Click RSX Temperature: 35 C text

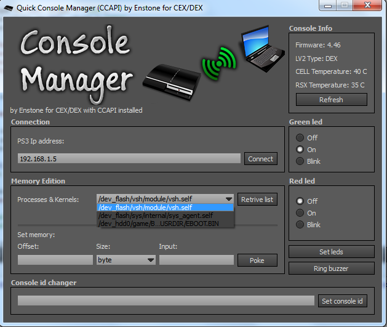(330, 85)
